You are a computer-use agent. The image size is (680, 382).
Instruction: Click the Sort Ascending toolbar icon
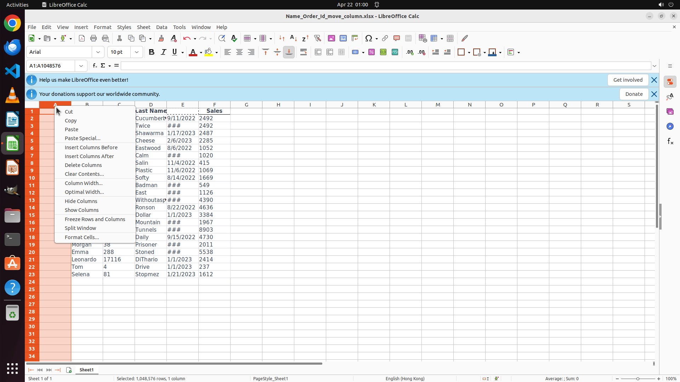(x=293, y=38)
